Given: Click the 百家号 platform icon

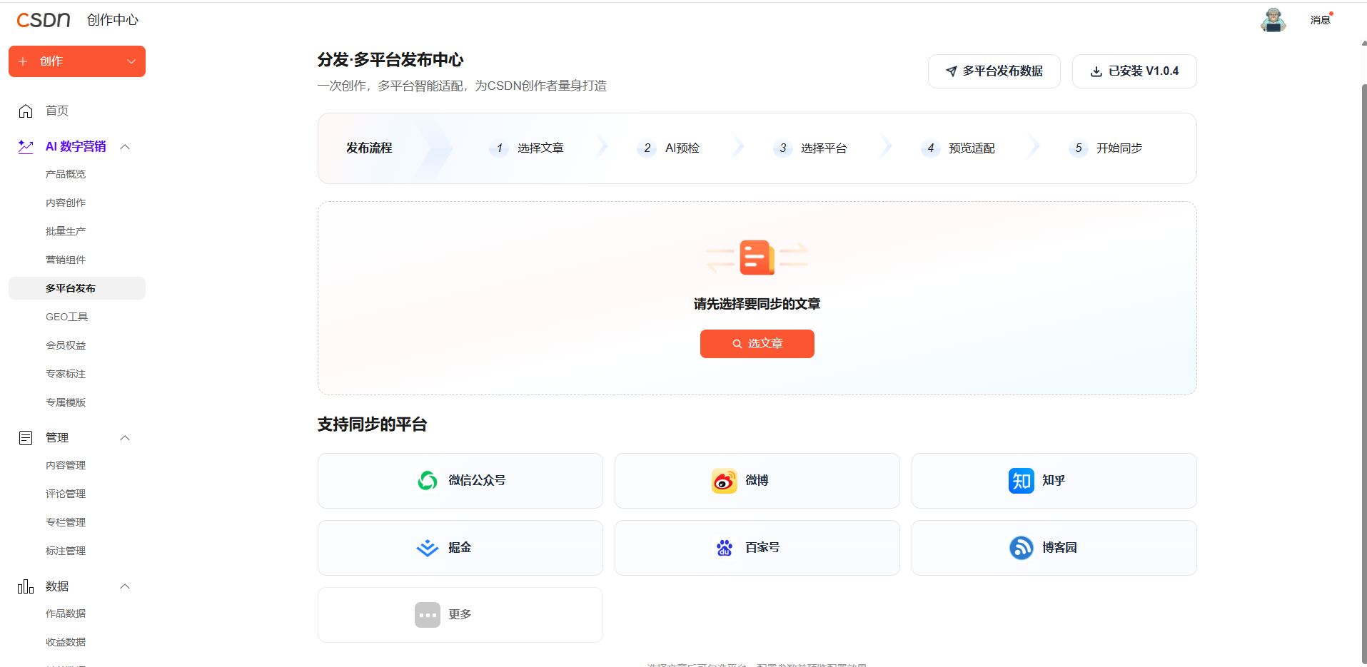Looking at the screenshot, I should (725, 548).
